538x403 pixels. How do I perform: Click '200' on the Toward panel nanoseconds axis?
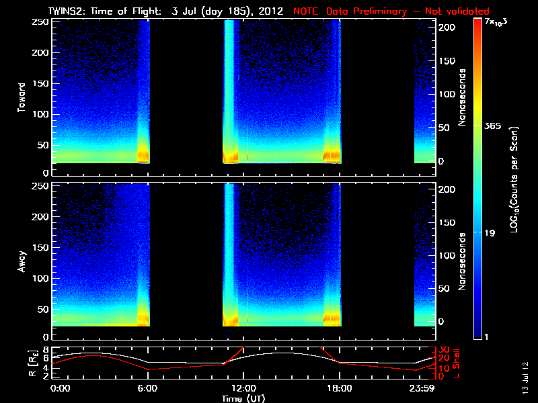click(x=447, y=28)
